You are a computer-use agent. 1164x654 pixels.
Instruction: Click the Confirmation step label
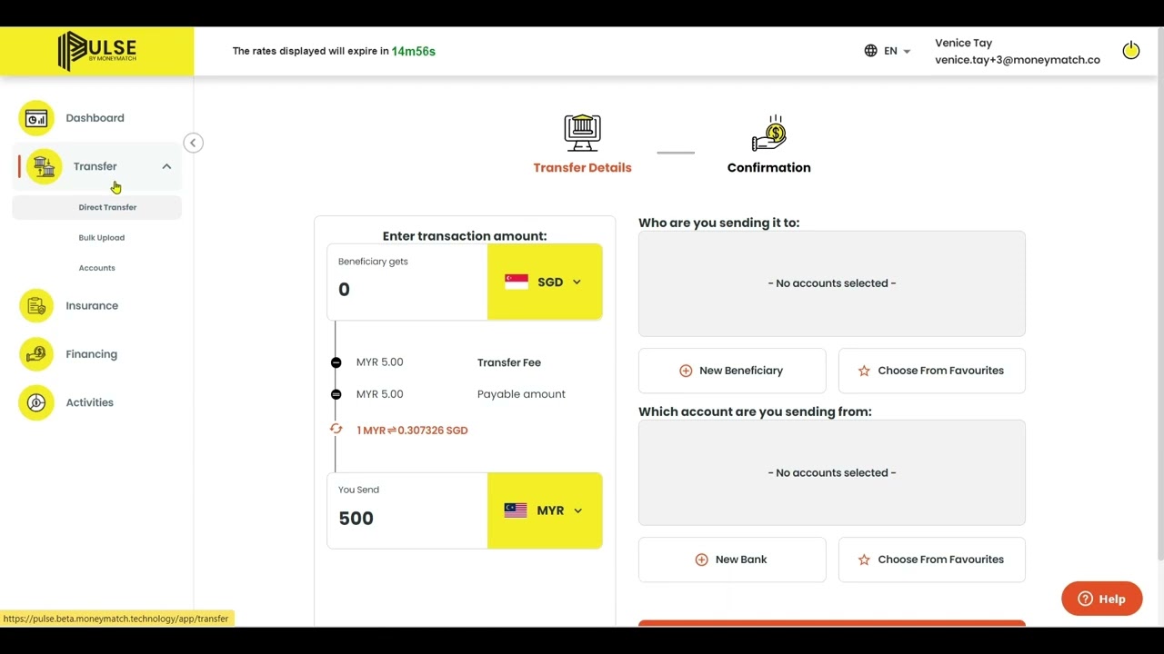coord(769,168)
